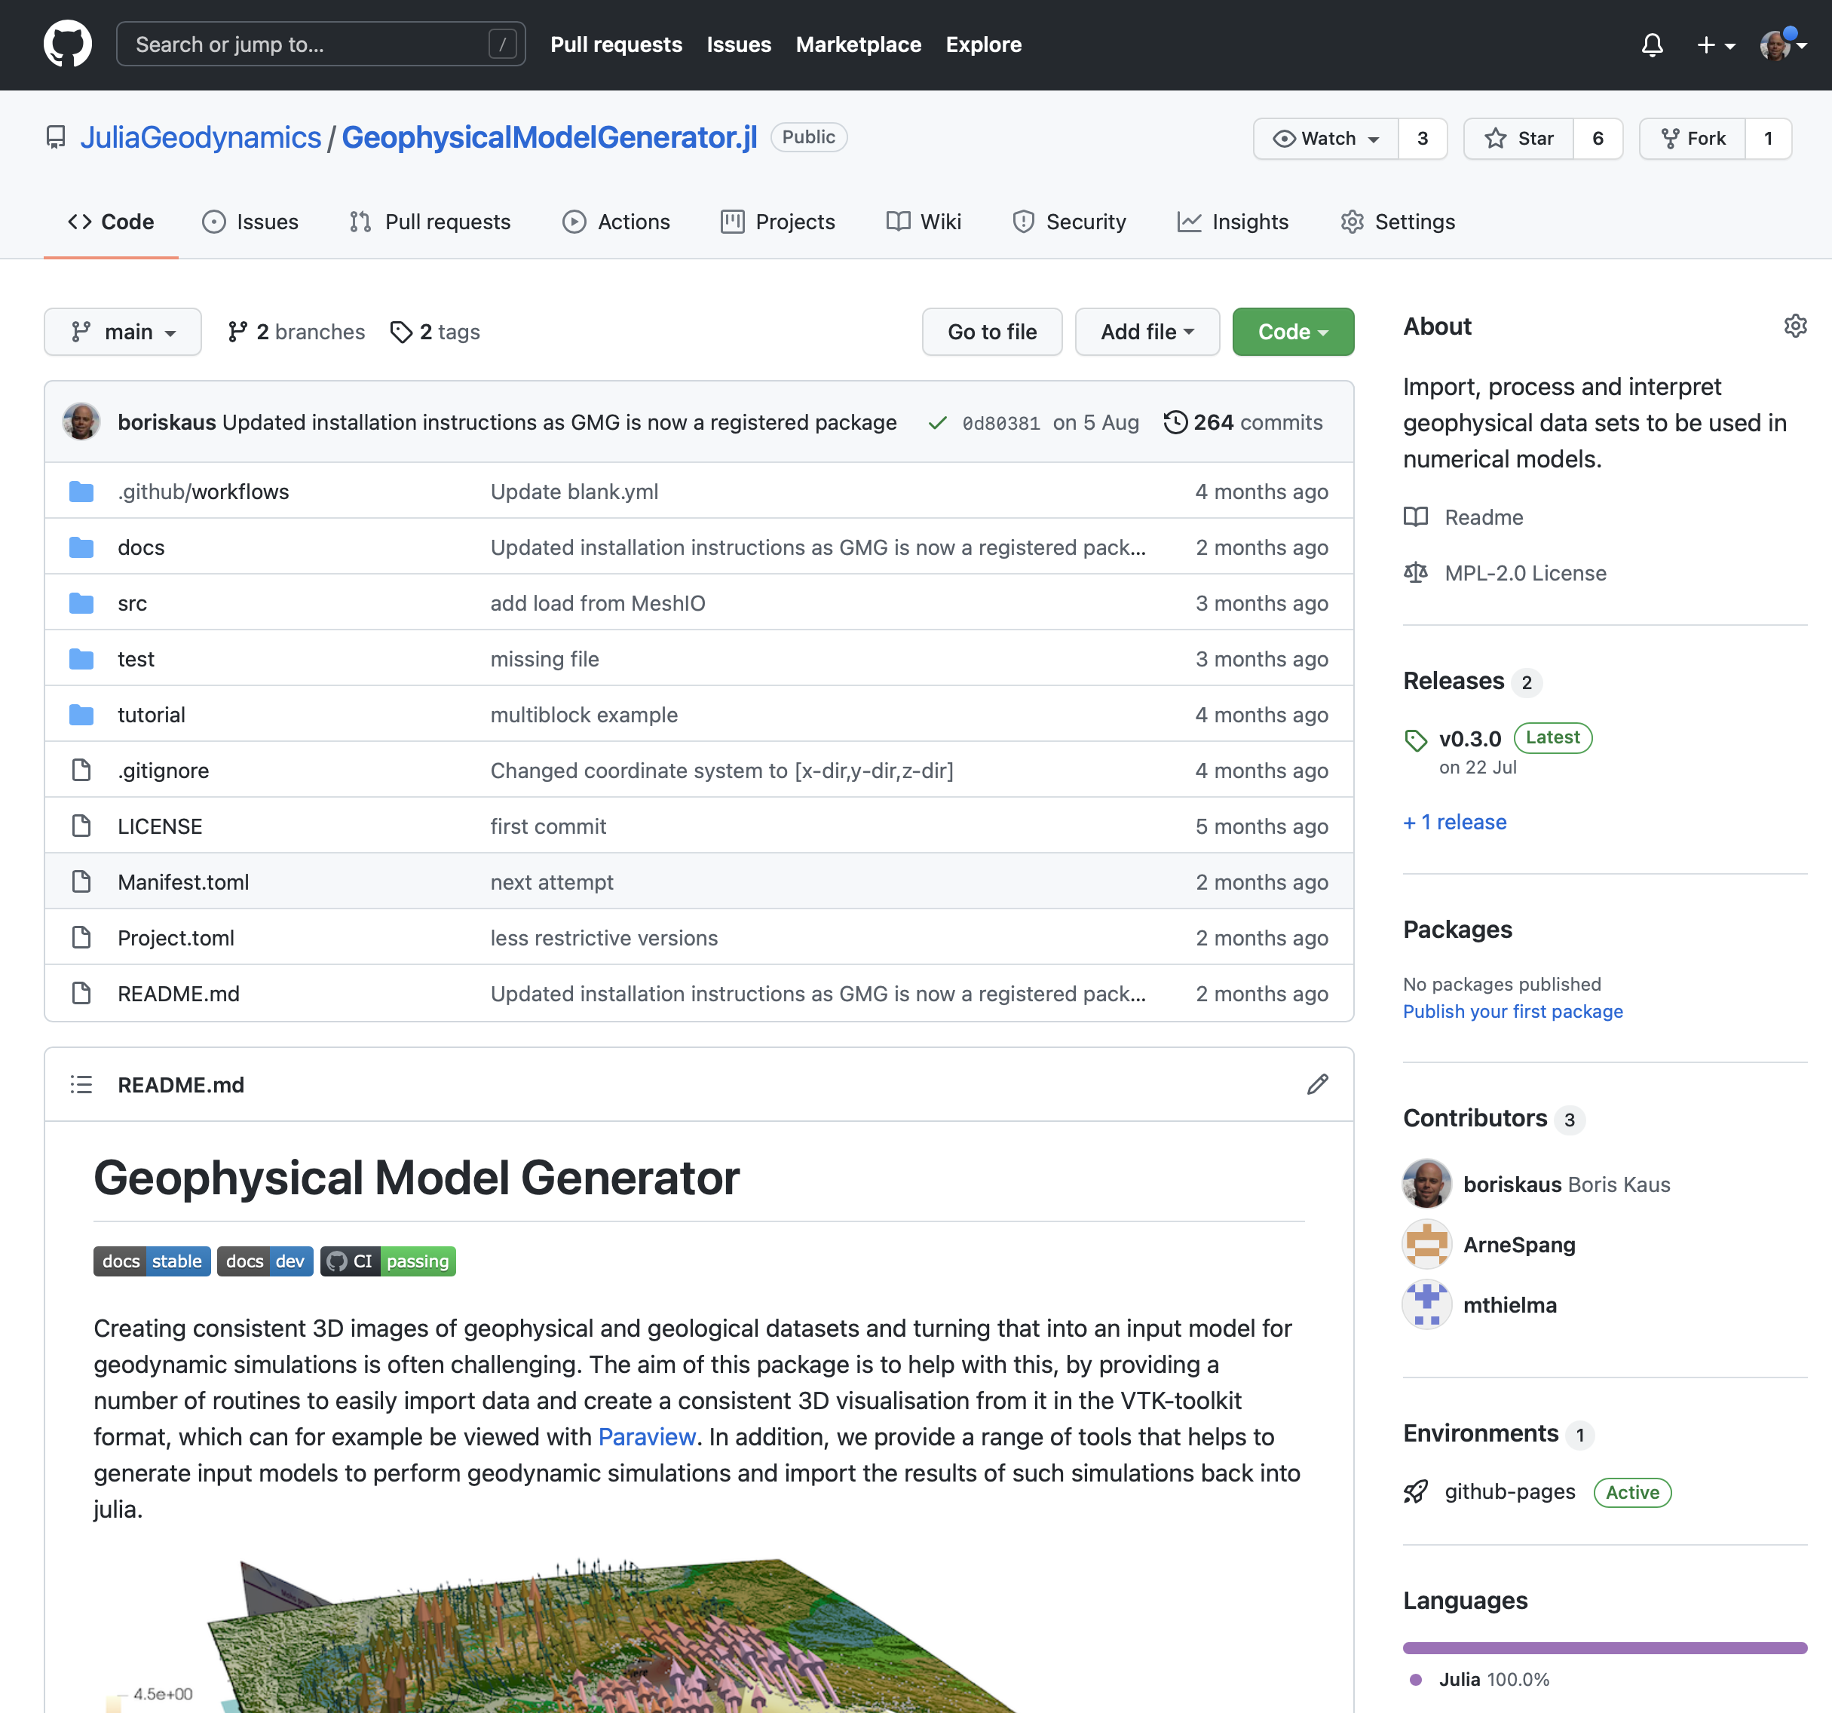The height and width of the screenshot is (1713, 1832).
Task: Click the stargazers count 6
Action: (x=1598, y=138)
